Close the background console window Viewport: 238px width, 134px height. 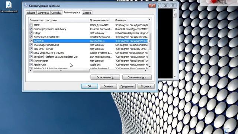click(173, 6)
